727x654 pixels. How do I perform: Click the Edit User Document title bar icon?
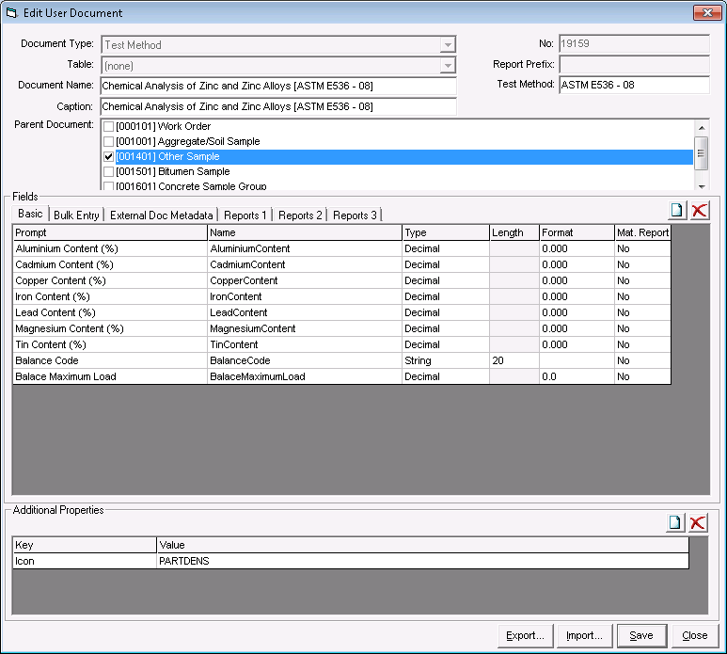[x=11, y=13]
